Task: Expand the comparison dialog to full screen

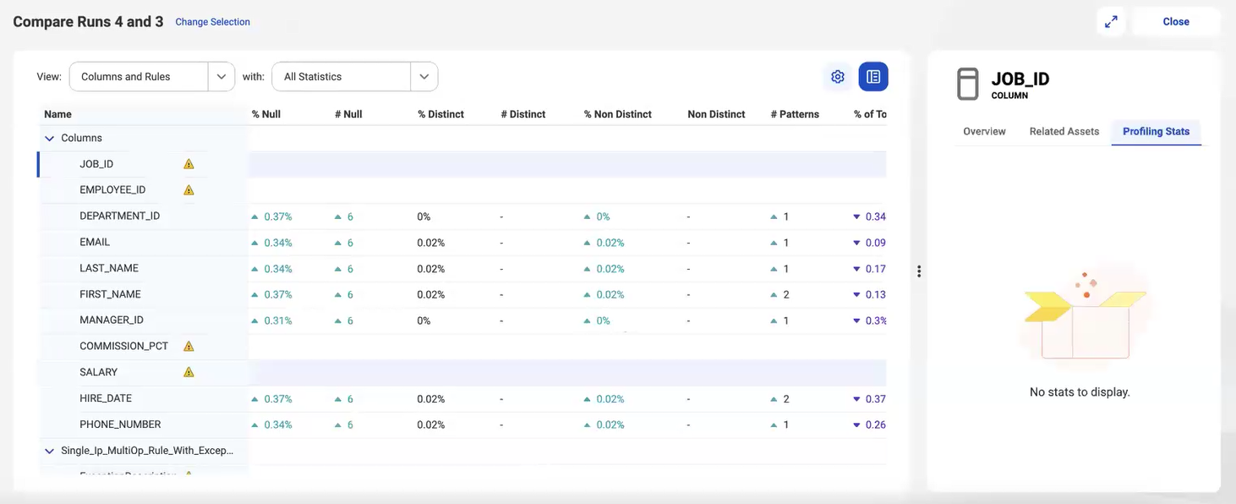Action: [x=1111, y=22]
